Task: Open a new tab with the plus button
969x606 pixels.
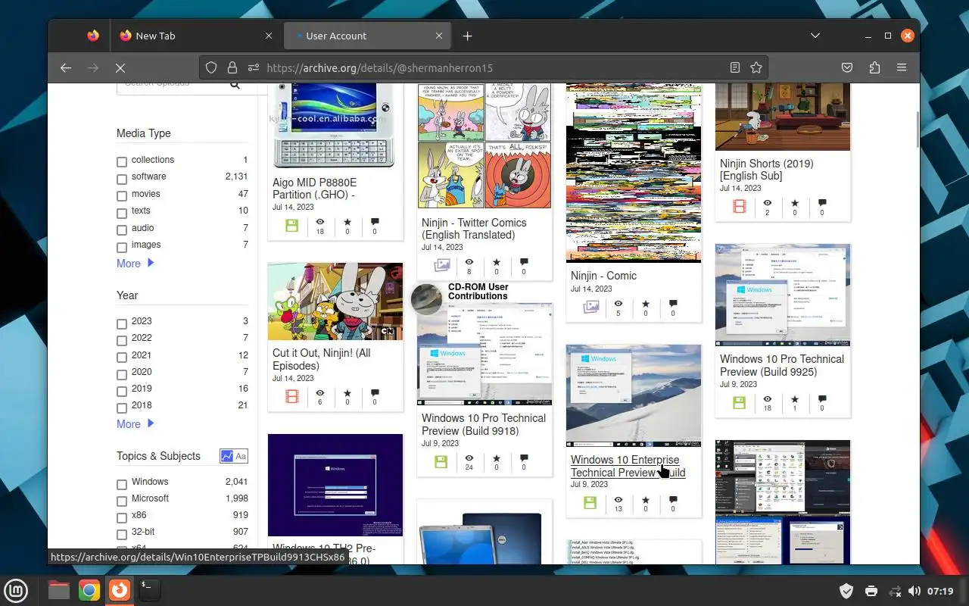Action: (x=467, y=36)
